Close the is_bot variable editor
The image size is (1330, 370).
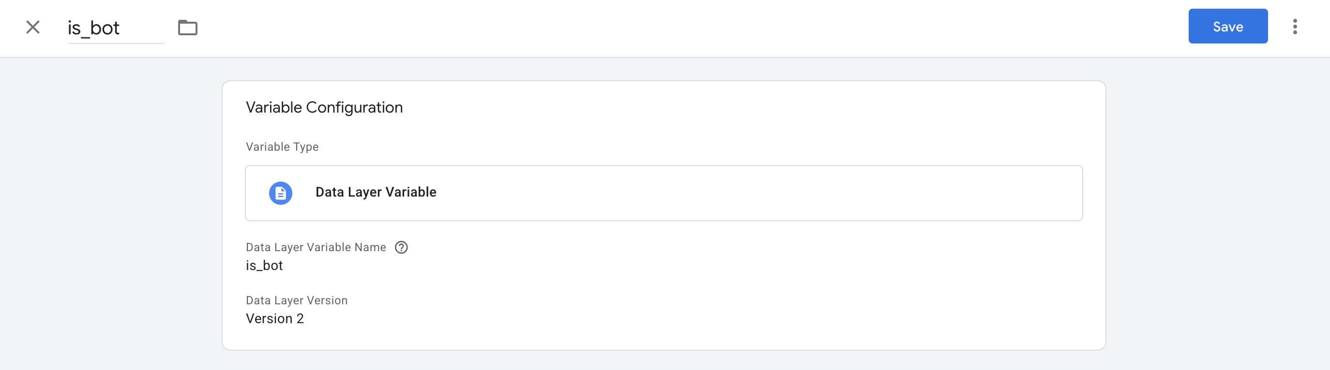coord(32,27)
